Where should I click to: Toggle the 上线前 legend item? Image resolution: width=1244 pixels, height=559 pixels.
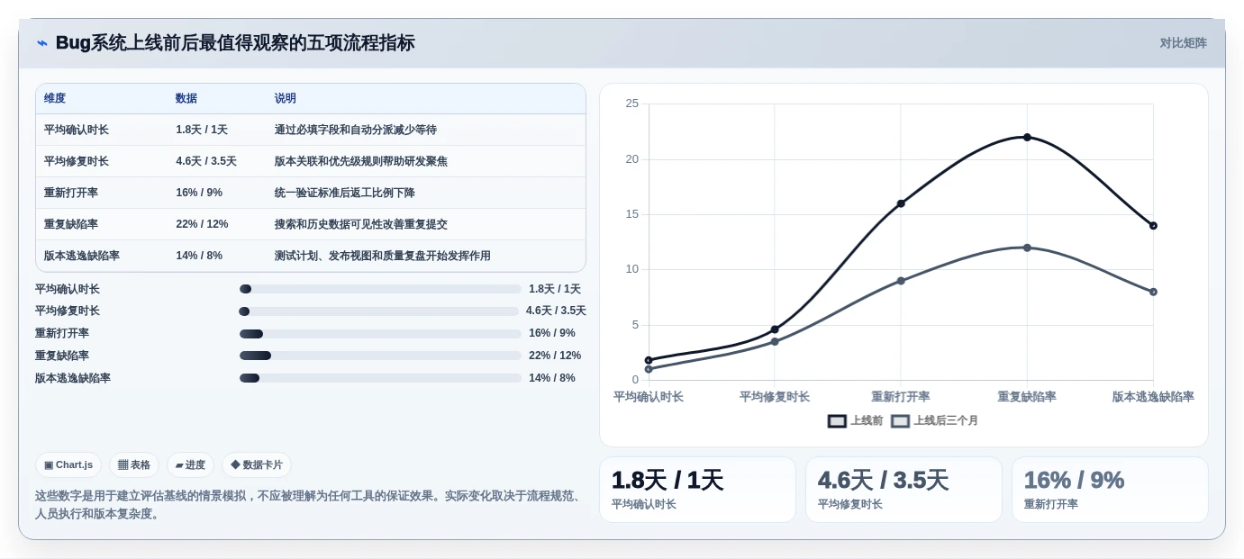(856, 420)
